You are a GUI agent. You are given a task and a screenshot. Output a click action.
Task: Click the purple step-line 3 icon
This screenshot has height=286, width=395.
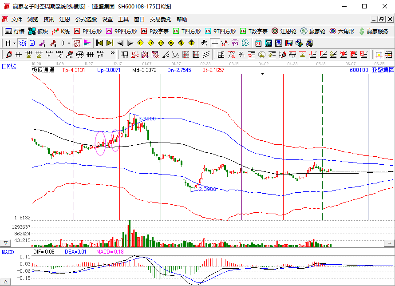[x=42, y=44]
